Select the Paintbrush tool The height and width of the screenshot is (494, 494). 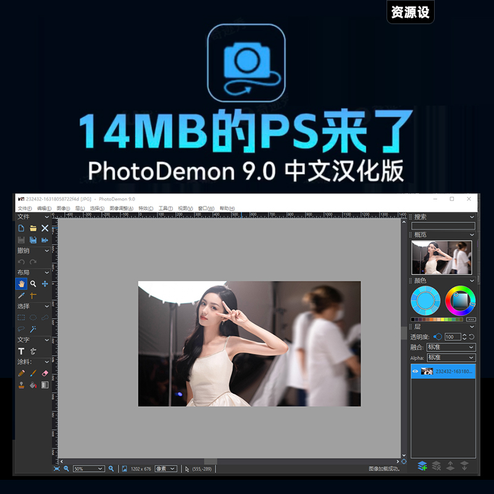33,374
